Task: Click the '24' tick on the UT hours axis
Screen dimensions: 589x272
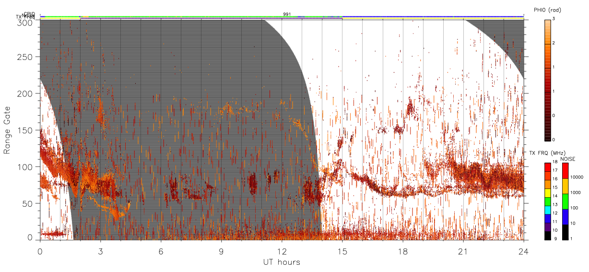Action: 524,251
